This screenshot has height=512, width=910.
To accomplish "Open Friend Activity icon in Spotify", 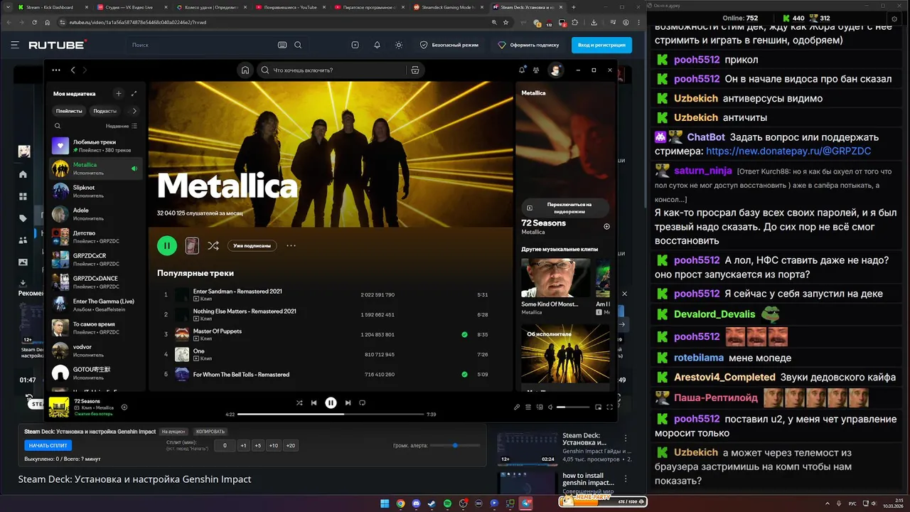I will point(537,70).
